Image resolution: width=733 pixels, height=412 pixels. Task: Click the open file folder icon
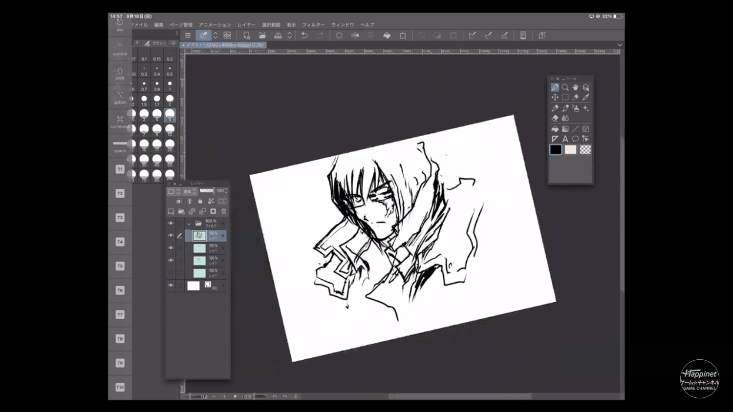(262, 35)
